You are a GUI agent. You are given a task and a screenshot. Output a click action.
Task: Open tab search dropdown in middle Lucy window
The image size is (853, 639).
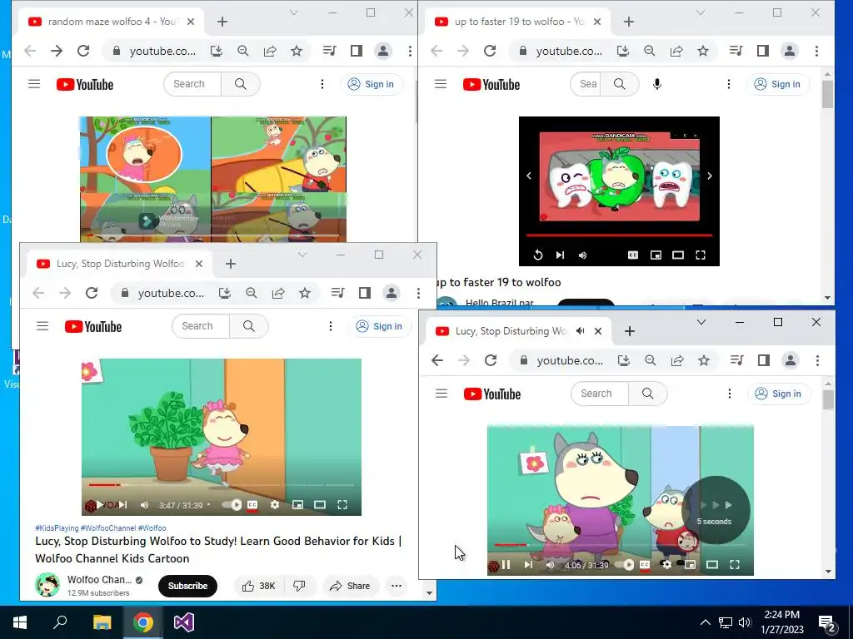(x=302, y=255)
